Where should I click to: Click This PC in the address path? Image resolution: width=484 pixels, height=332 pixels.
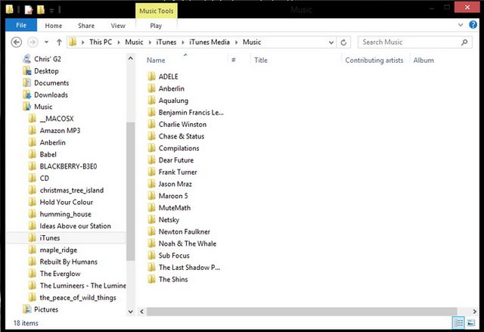click(101, 42)
